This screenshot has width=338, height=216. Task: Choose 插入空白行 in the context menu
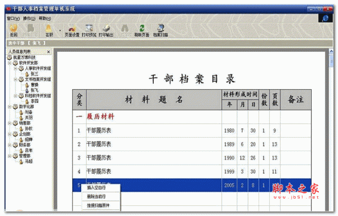pyautogui.click(x=96, y=187)
